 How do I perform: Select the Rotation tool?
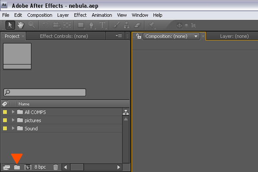pyautogui.click(x=46, y=25)
